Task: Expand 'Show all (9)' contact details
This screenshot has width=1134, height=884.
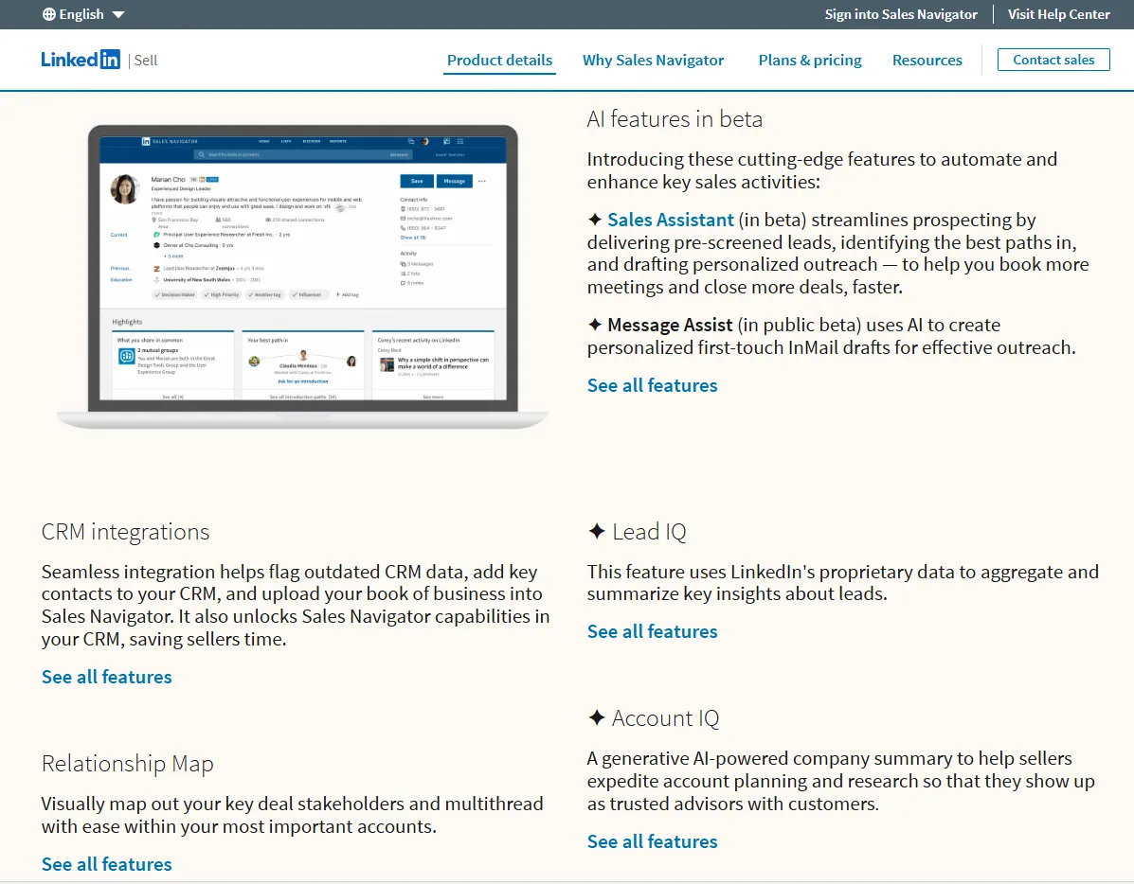Action: pyautogui.click(x=413, y=238)
